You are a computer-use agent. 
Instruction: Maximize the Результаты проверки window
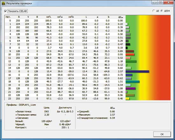160,2
